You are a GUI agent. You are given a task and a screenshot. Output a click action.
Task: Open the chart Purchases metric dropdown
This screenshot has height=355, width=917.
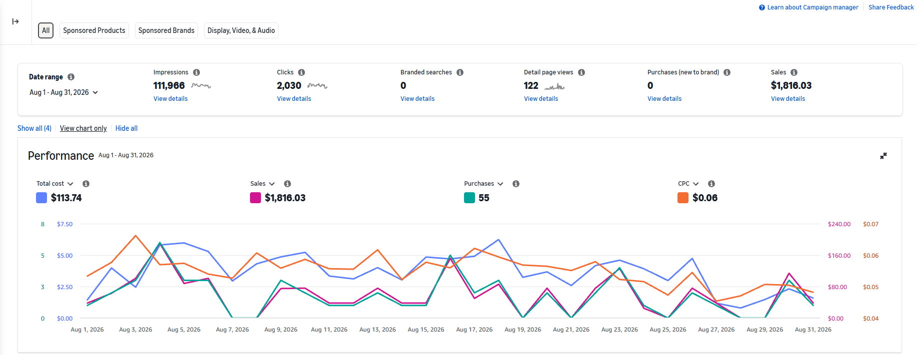pyautogui.click(x=483, y=184)
